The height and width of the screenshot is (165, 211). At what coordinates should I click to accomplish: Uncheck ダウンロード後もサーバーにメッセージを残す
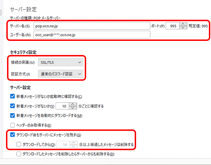(x=13, y=135)
